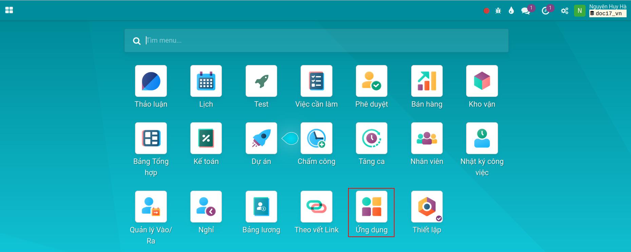The width and height of the screenshot is (631, 252).
Task: Open the Quản lý Vào/Ra app
Action: (x=151, y=207)
